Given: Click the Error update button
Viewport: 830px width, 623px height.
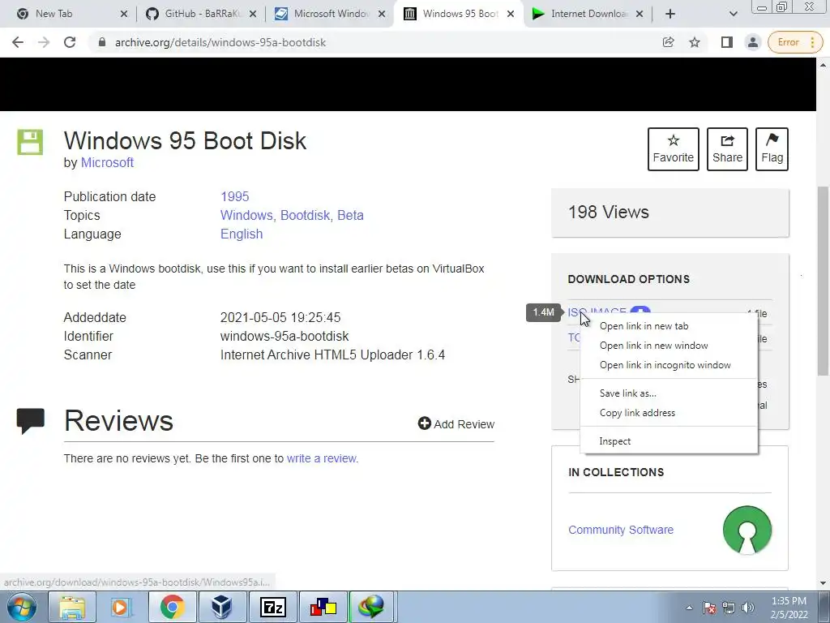Looking at the screenshot, I should [795, 42].
